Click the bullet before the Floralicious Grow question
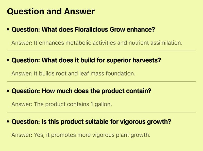This screenshot has width=203, height=151. [8, 30]
